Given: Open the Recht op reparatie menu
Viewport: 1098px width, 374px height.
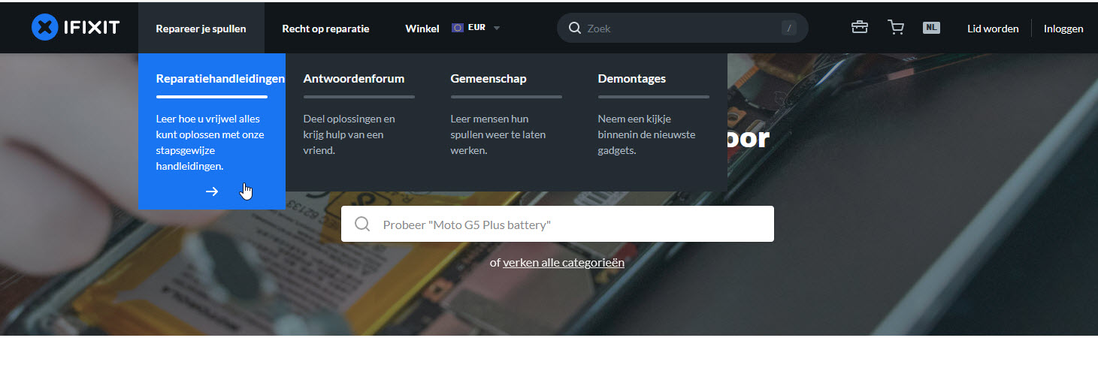Looking at the screenshot, I should pyautogui.click(x=325, y=29).
